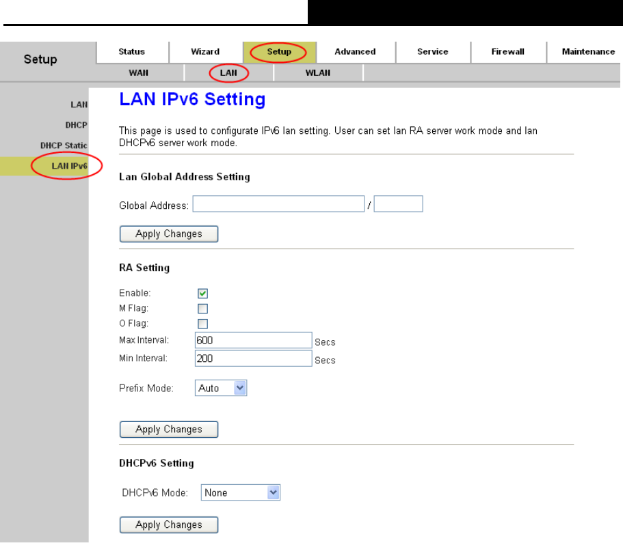Open the Wizard tab
The width and height of the screenshot is (623, 547).
click(205, 52)
